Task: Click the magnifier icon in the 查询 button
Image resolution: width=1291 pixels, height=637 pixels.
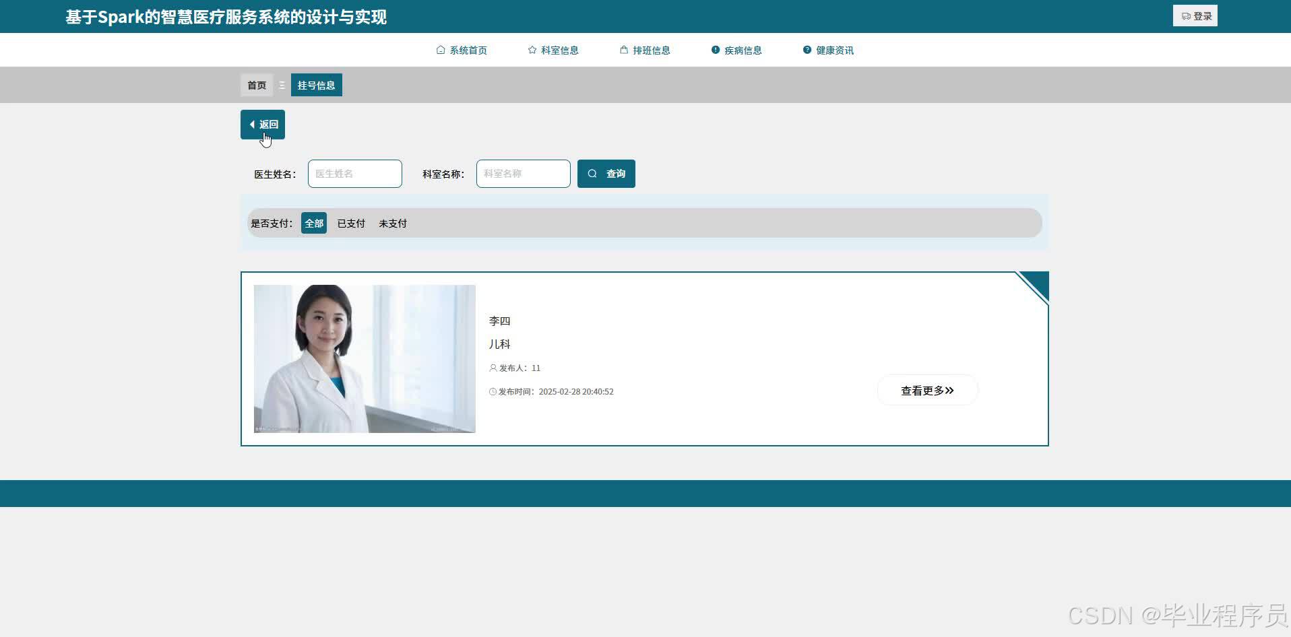Action: coord(592,173)
